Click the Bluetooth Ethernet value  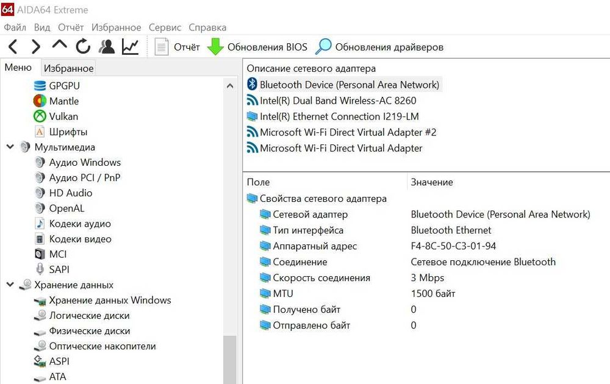451,230
